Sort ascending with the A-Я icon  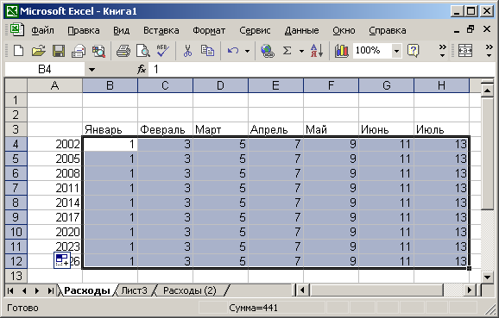coord(317,51)
